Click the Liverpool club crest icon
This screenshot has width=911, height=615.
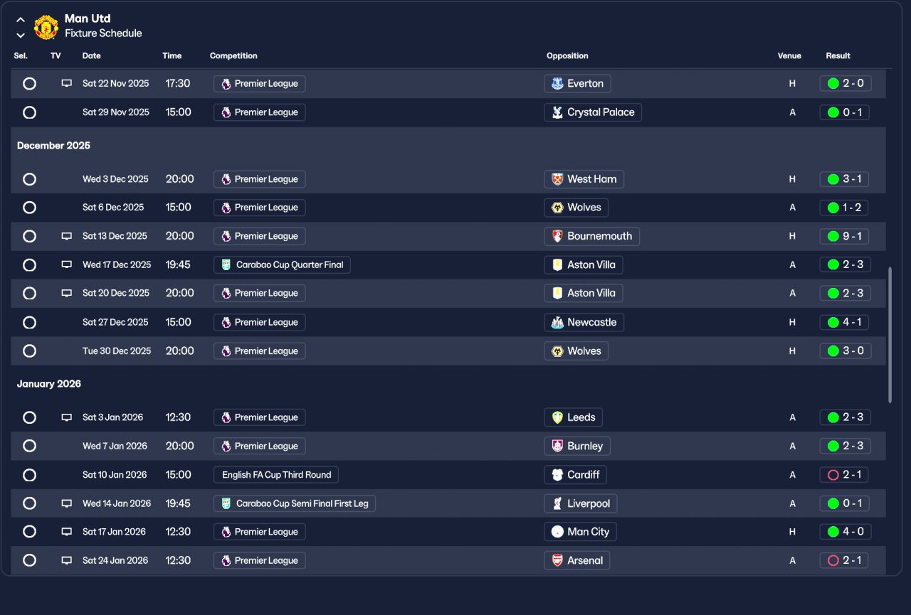pyautogui.click(x=557, y=503)
